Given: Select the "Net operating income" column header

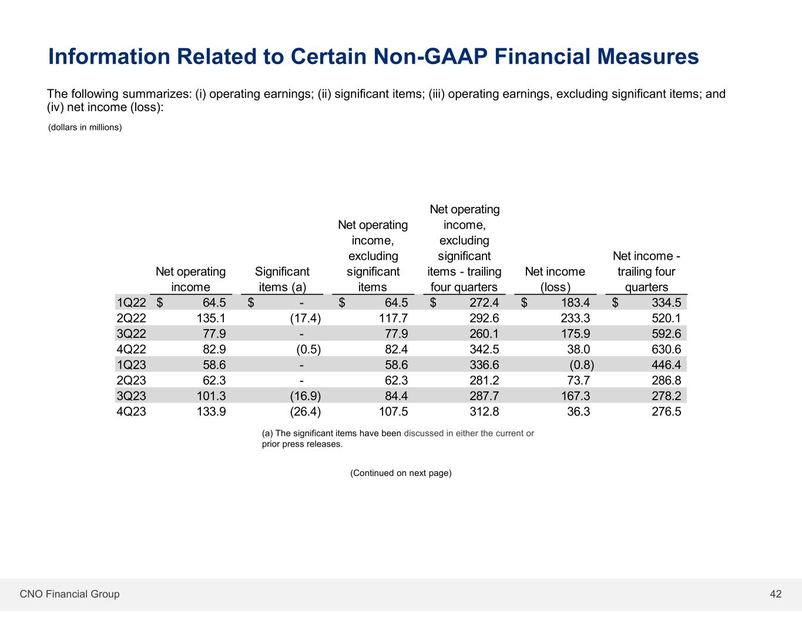Looking at the screenshot, I should click(x=190, y=279).
